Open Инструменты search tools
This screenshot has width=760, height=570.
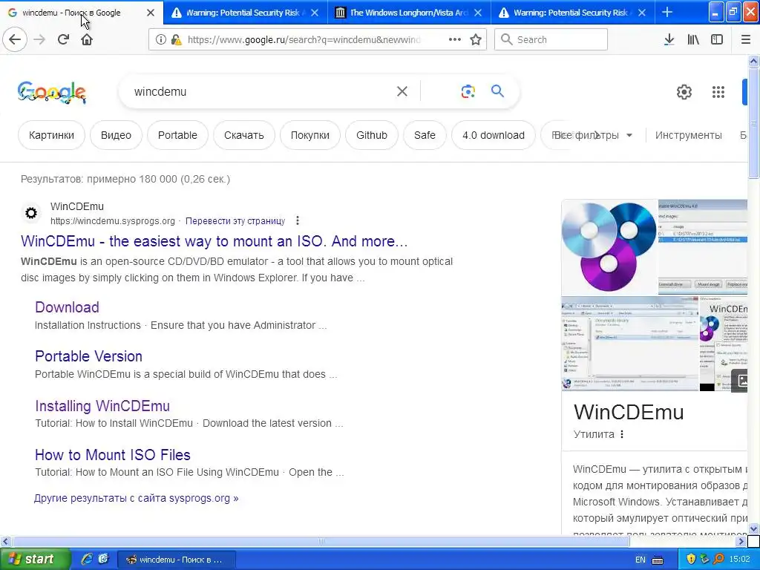point(688,135)
